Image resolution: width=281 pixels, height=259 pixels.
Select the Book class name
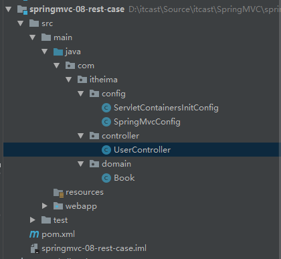click(124, 178)
